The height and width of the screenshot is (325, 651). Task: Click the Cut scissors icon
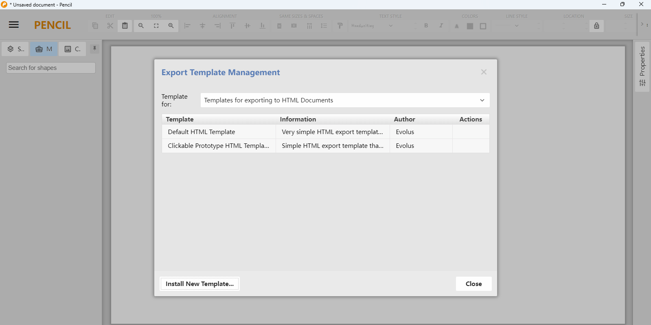coord(110,26)
